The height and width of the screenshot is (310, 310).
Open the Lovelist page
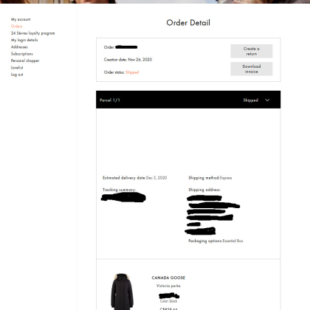pos(17,67)
